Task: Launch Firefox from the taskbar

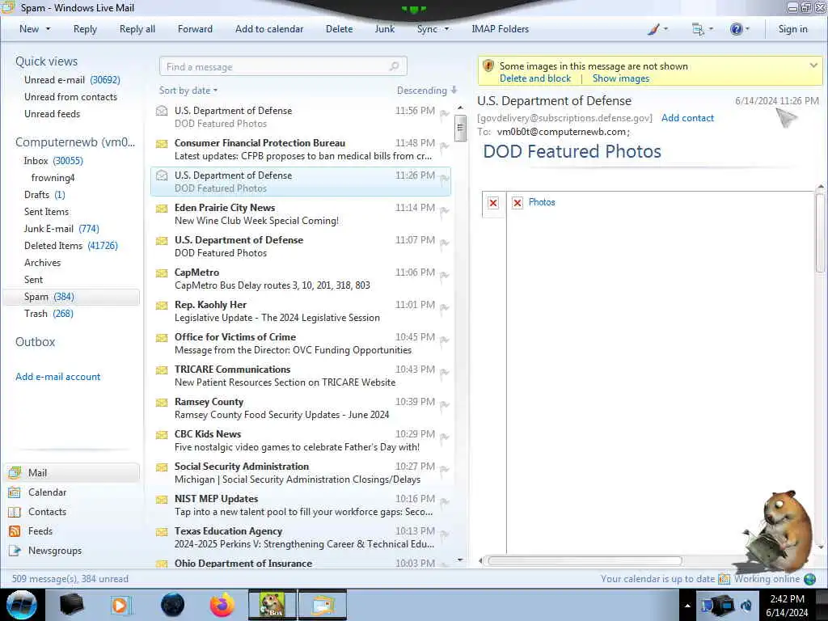Action: click(x=222, y=605)
